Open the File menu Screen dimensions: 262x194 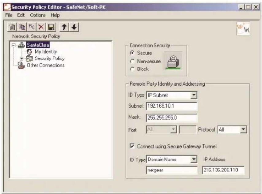9,15
